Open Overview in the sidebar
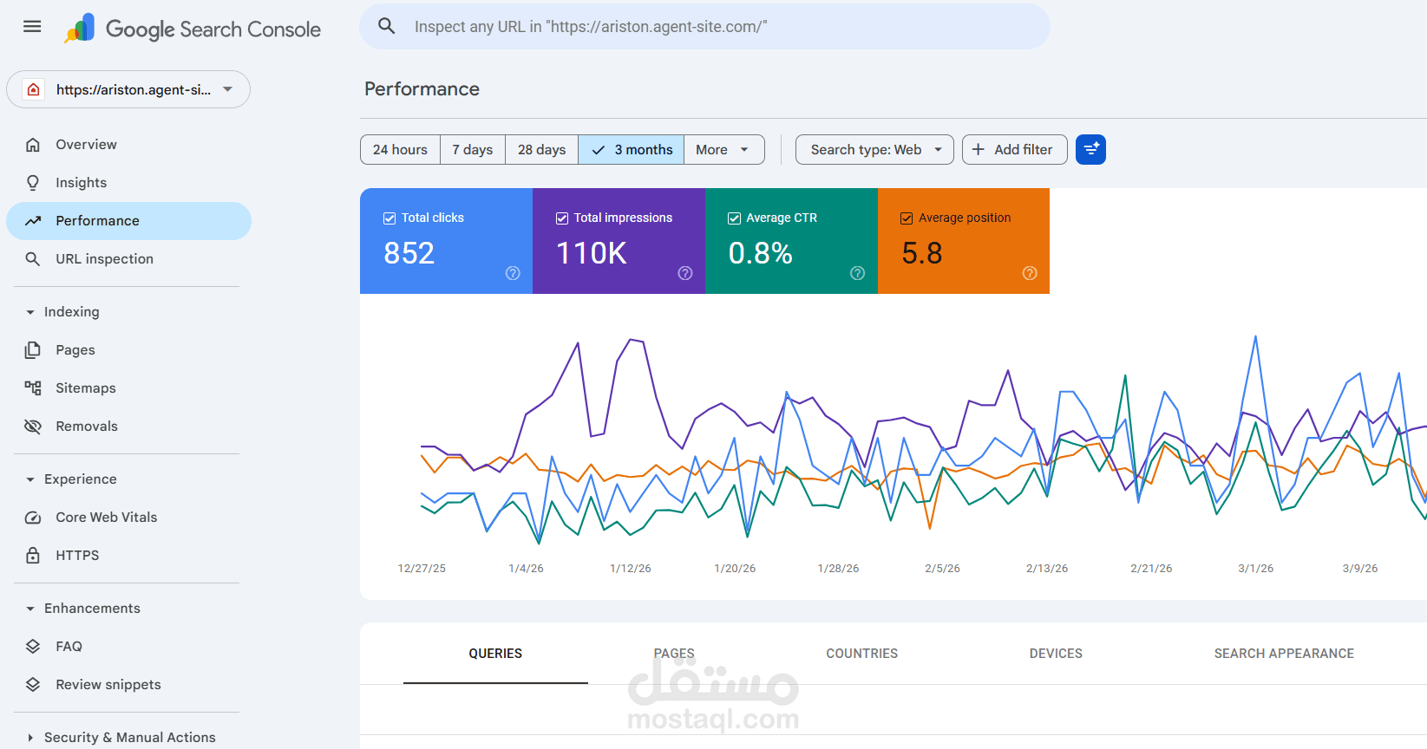 (128, 145)
